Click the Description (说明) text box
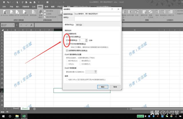Image resolution: width=183 pixels, height=119 pixels. [x=98, y=19]
